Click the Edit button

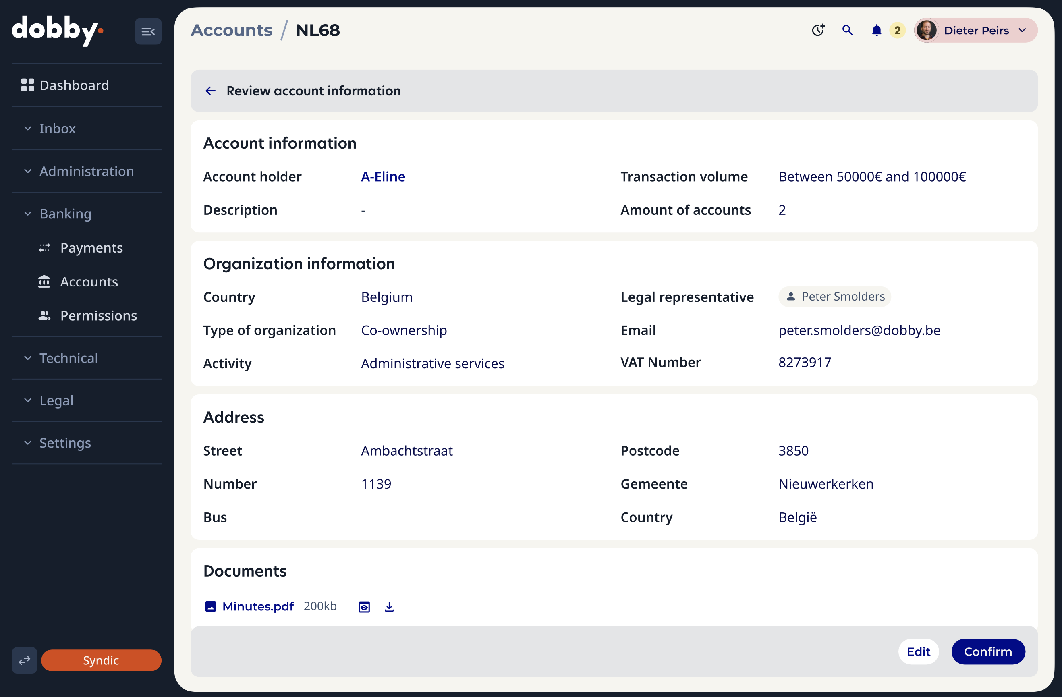click(918, 651)
